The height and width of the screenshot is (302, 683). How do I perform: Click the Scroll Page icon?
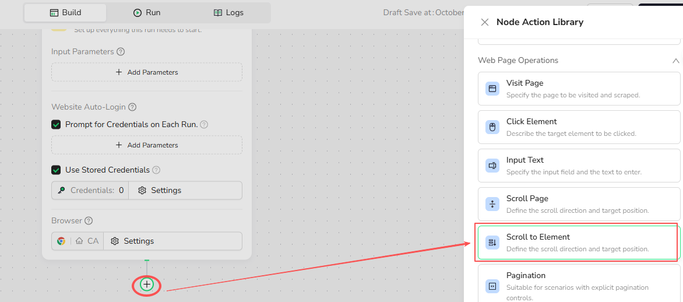(492, 204)
